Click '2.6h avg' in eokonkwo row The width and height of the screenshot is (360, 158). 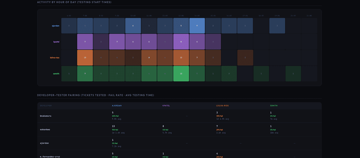click(x=221, y=133)
